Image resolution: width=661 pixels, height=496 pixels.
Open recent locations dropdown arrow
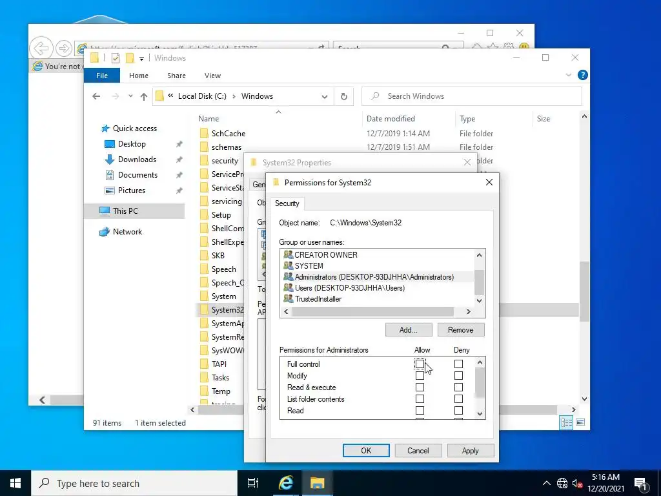(x=130, y=96)
